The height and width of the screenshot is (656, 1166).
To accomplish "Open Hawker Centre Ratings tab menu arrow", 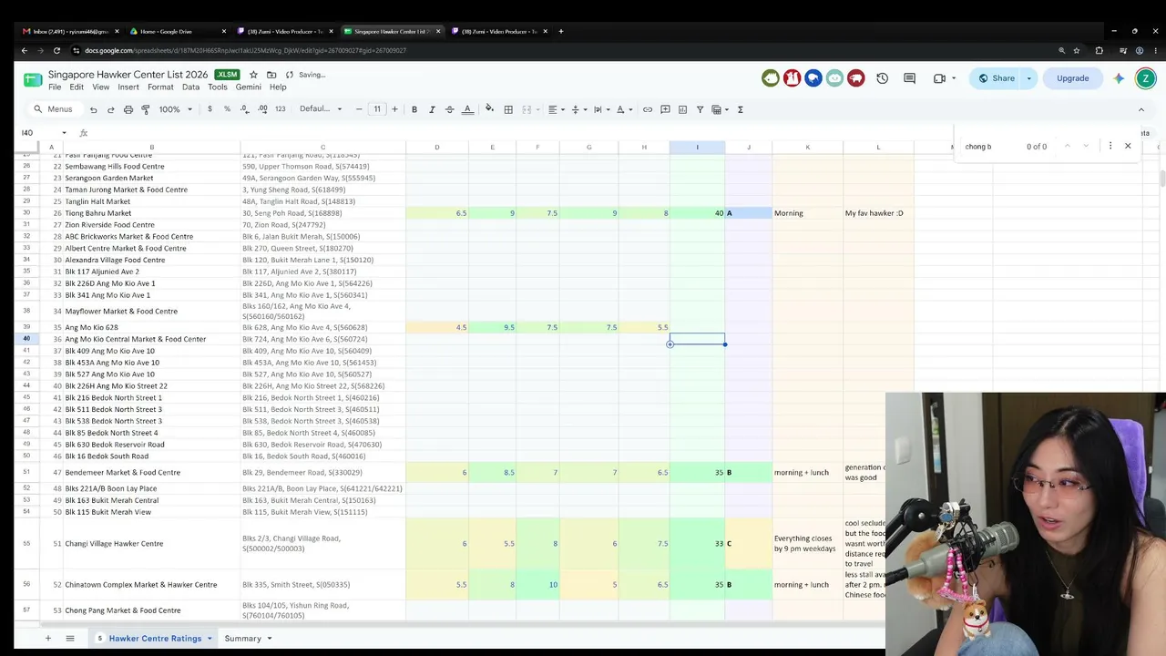I will point(210,639).
